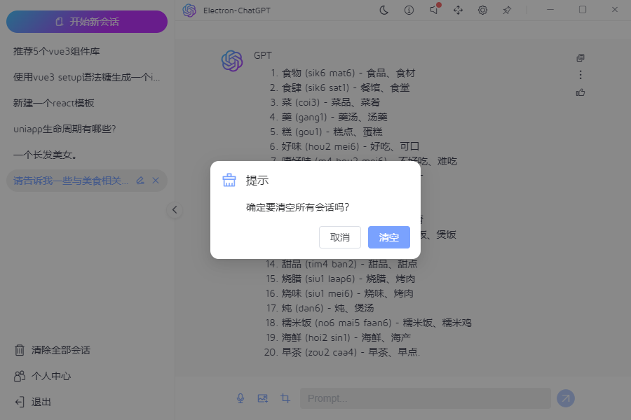
Task: Minimize the Electron-ChatGPT window
Action: 550,10
